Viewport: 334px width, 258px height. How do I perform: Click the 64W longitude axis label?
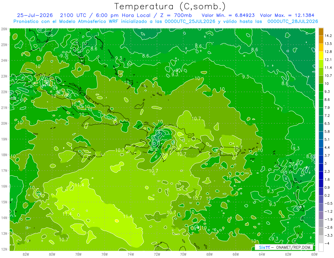[262, 254]
